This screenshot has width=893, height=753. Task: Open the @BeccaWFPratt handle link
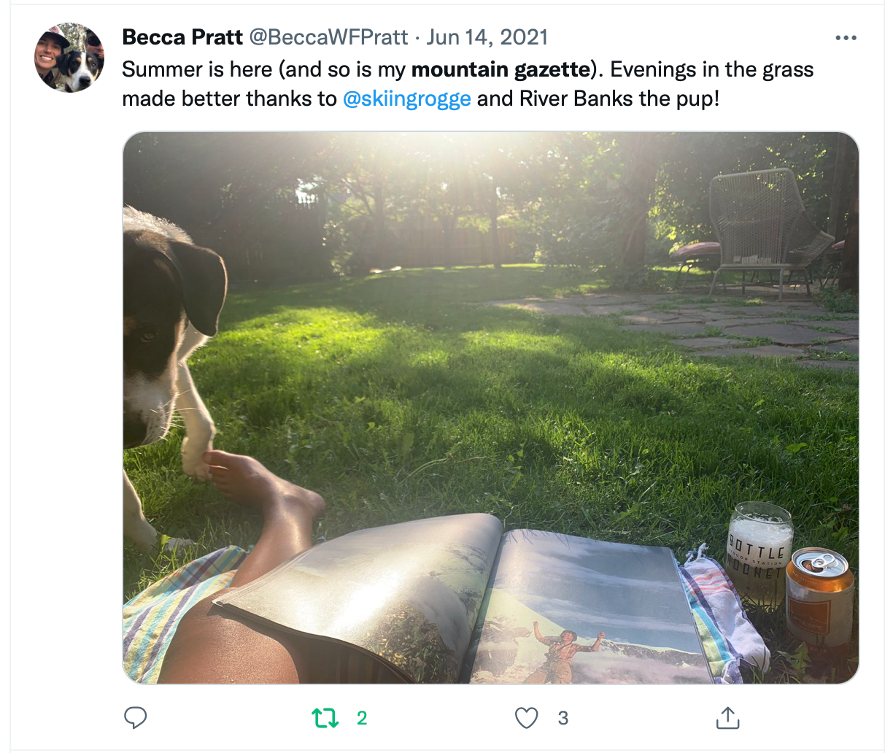pos(329,37)
